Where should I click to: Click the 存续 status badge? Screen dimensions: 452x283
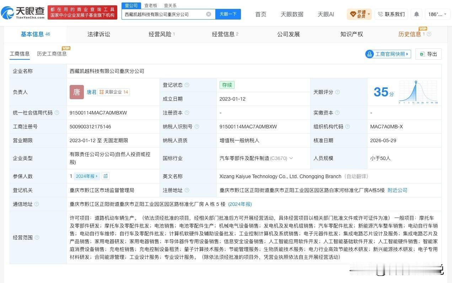[227, 85]
